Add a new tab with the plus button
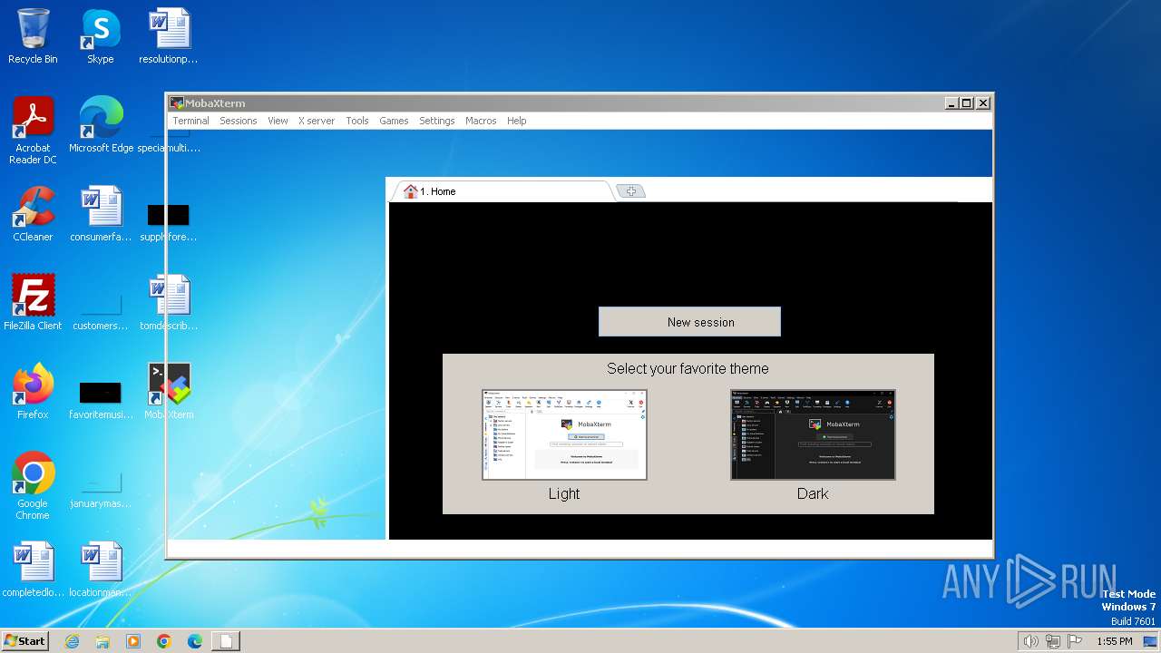The height and width of the screenshot is (653, 1161). (x=630, y=191)
